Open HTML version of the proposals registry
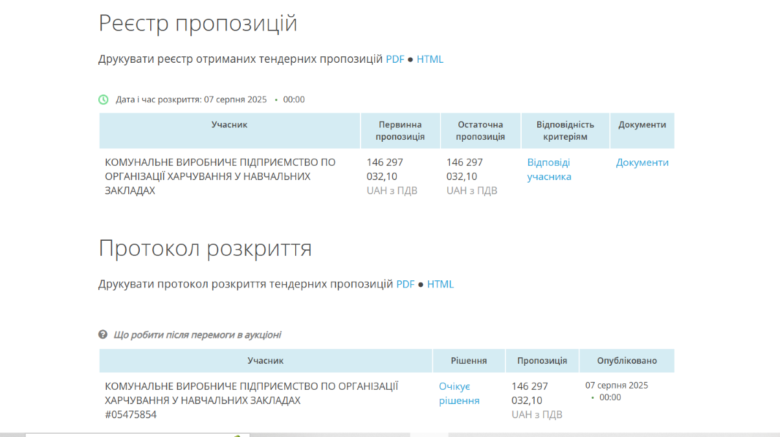This screenshot has width=780, height=437. click(x=430, y=60)
